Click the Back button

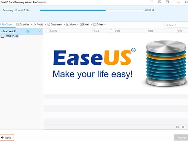7,138
